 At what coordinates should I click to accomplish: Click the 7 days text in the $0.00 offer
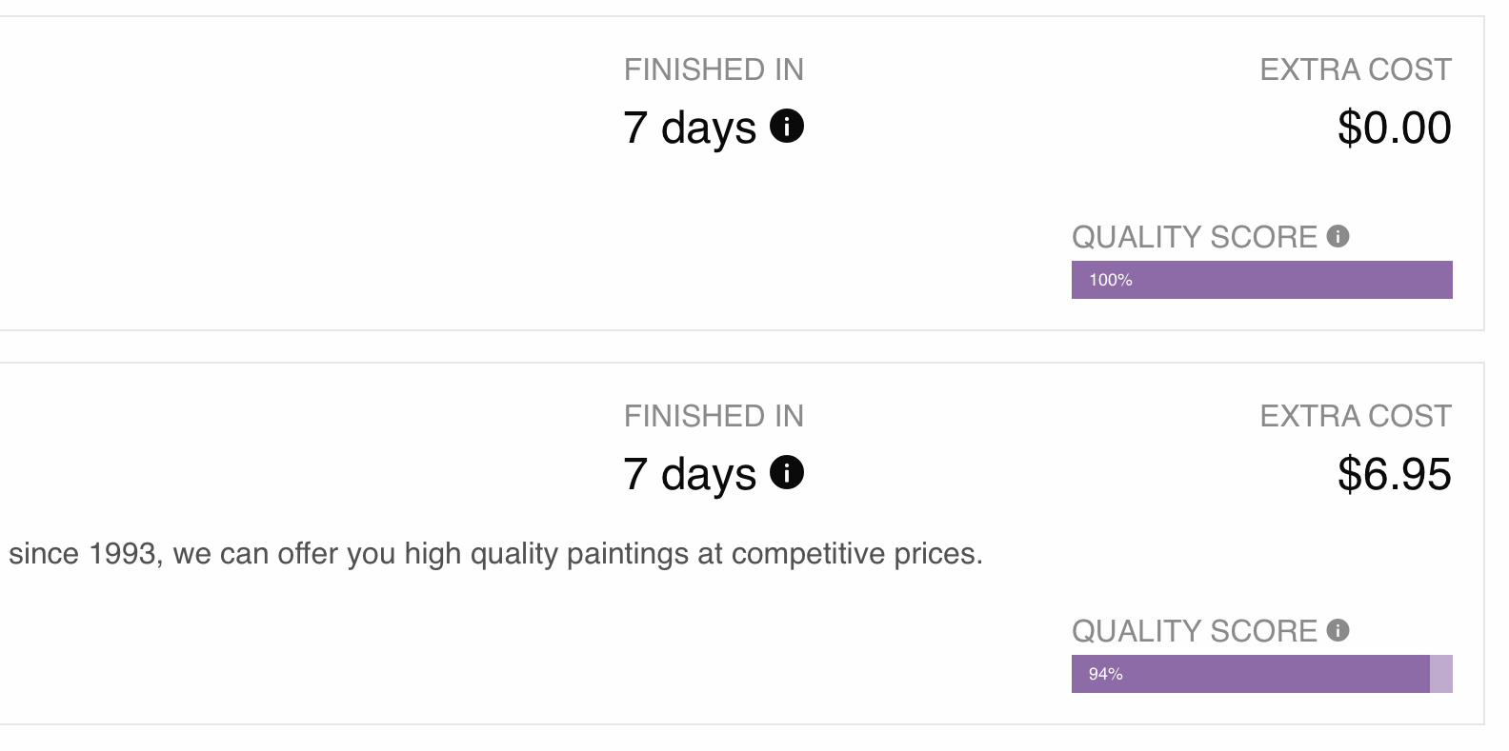690,128
